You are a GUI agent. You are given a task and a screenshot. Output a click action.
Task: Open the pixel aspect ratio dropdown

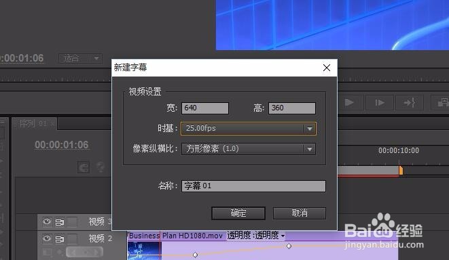click(x=248, y=149)
